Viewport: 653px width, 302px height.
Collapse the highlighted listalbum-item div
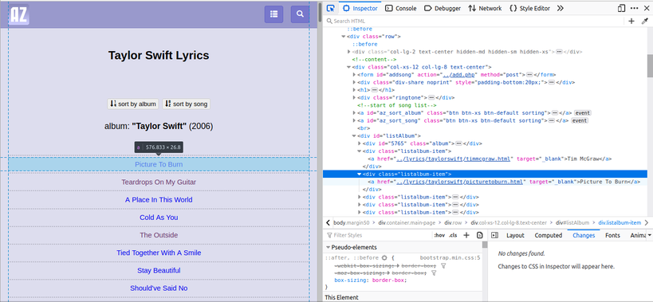coord(360,175)
